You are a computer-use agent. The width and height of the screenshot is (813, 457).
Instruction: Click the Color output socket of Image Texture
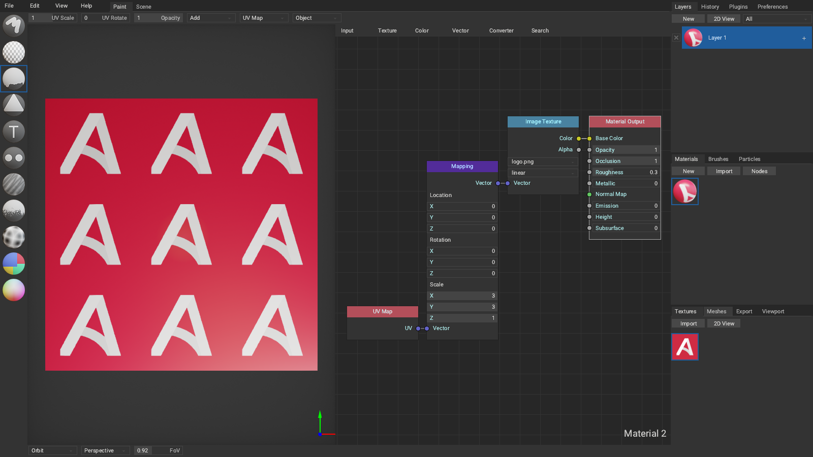coord(579,139)
